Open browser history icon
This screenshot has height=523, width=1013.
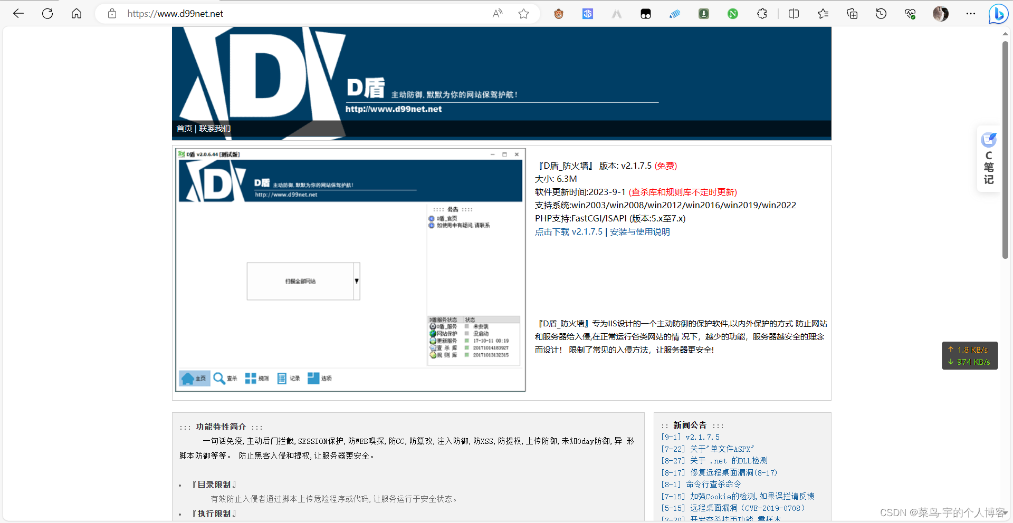(x=881, y=14)
